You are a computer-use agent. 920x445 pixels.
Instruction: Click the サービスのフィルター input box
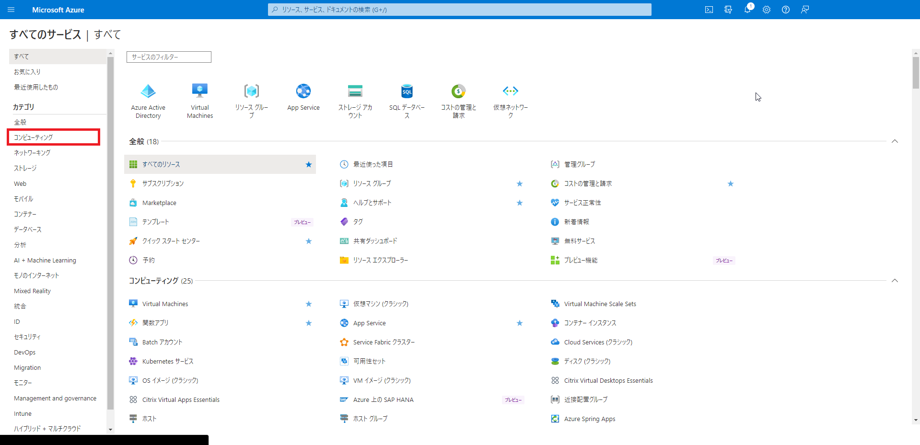(169, 57)
